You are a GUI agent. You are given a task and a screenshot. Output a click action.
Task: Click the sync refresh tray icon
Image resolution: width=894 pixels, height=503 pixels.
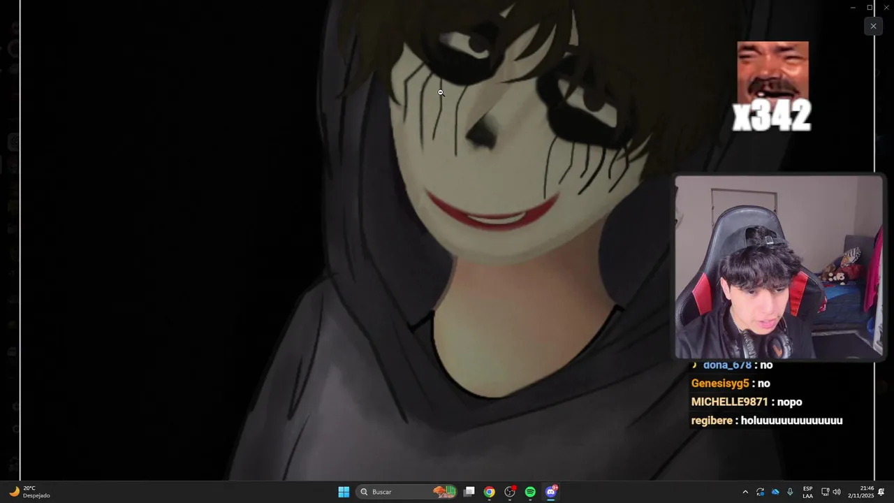[761, 492]
